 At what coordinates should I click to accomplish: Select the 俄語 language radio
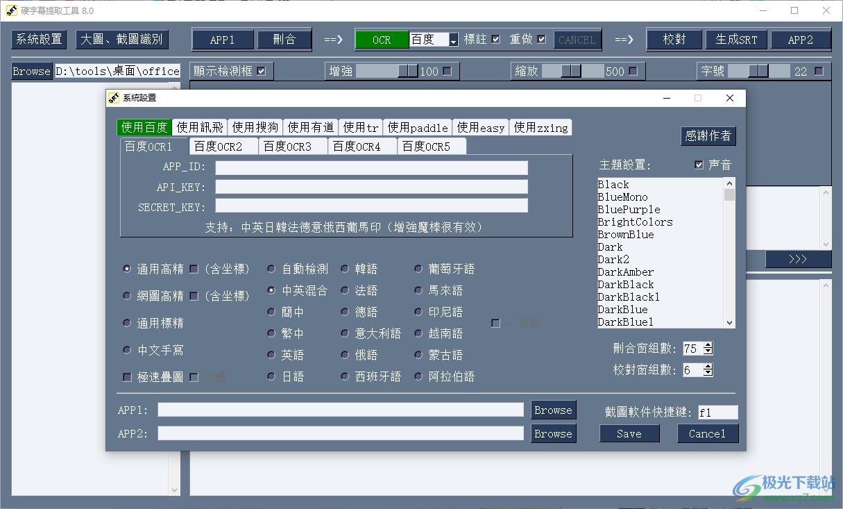click(345, 355)
